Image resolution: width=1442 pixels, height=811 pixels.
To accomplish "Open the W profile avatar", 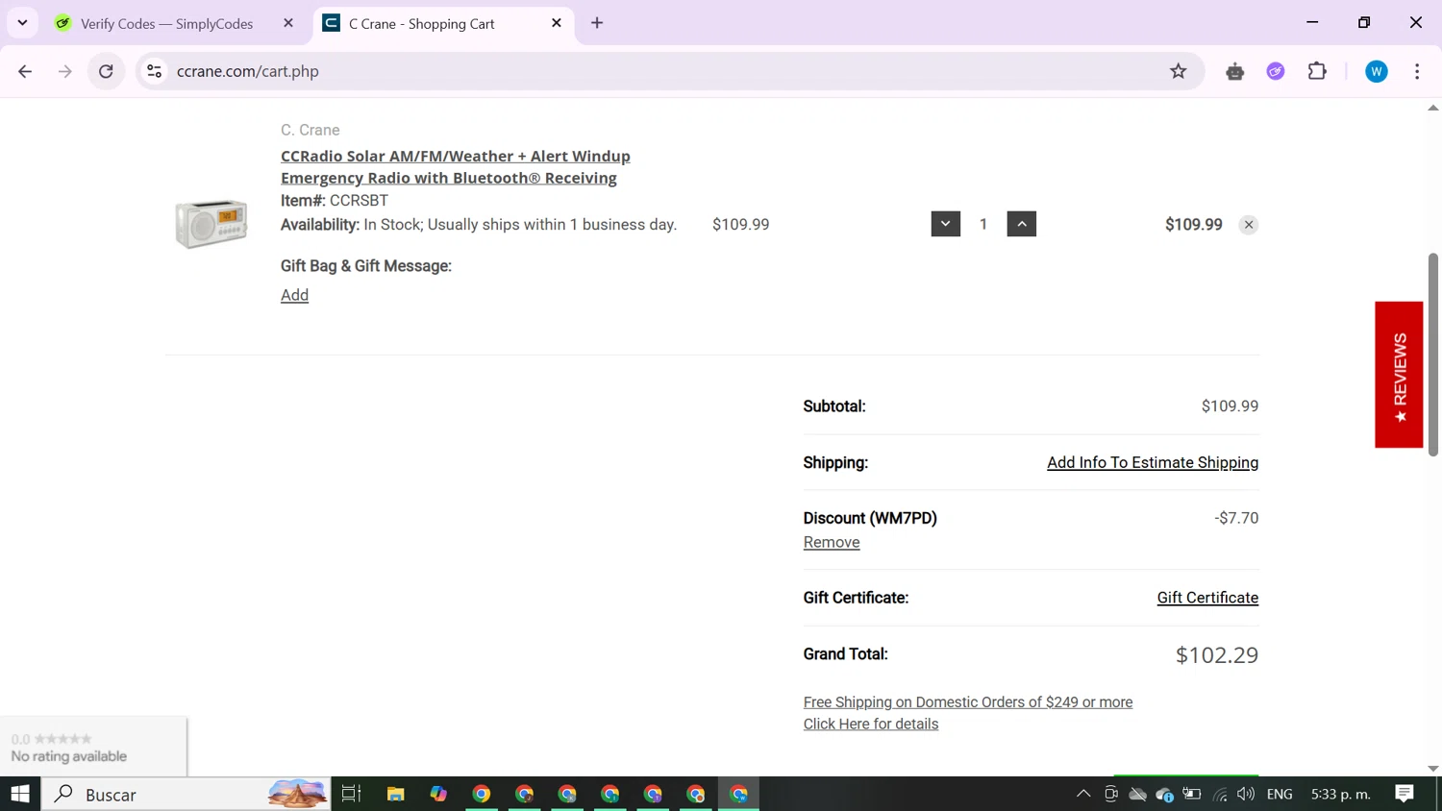I will pos(1377,71).
